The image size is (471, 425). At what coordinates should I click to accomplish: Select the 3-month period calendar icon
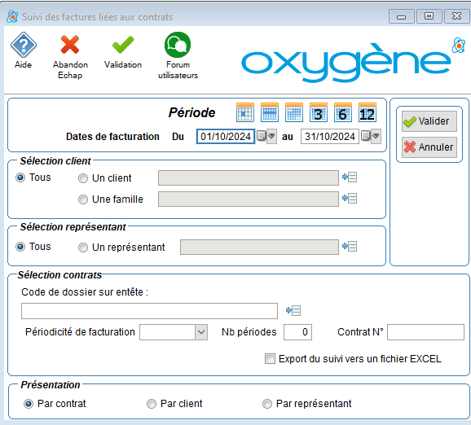pos(319,112)
